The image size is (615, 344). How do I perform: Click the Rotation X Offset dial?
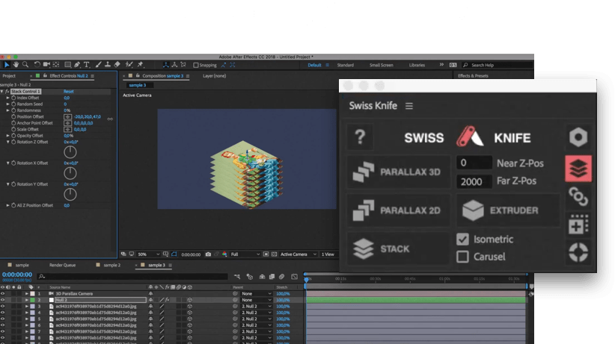pyautogui.click(x=70, y=173)
